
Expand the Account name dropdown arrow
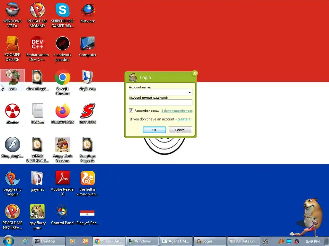pyautogui.click(x=190, y=92)
